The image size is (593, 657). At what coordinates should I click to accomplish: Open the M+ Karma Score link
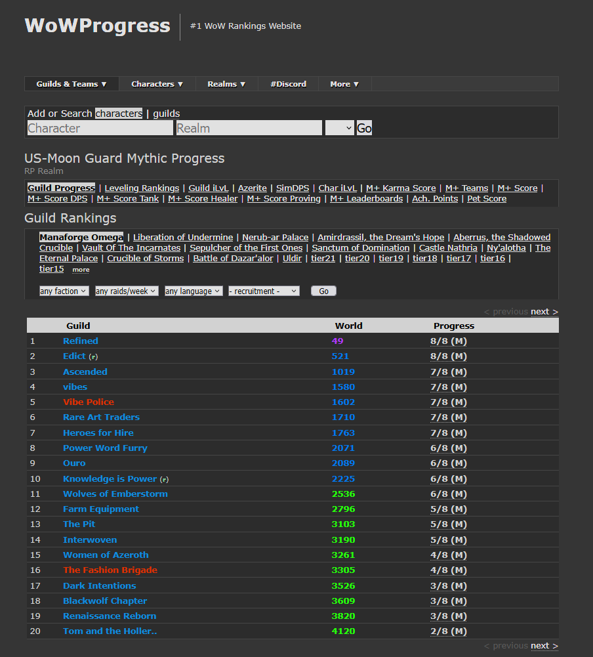pos(401,188)
